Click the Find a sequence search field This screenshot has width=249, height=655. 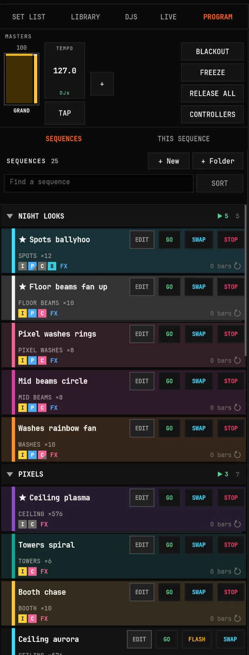(99, 183)
